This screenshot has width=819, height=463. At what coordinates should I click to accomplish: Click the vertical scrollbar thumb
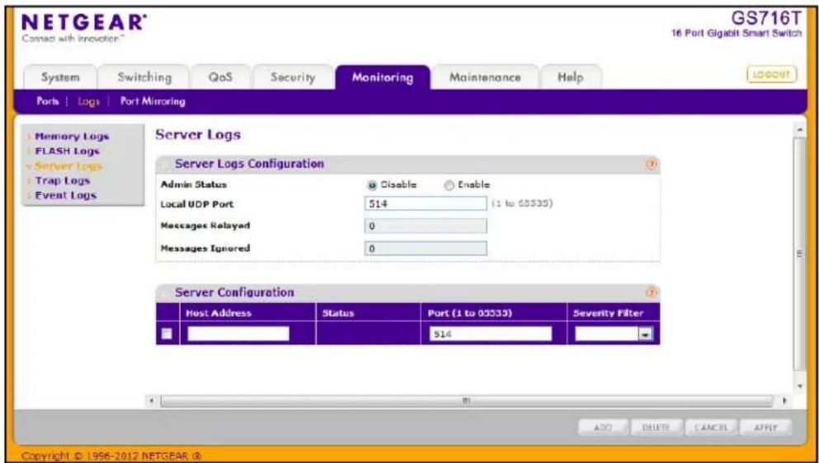[798, 253]
